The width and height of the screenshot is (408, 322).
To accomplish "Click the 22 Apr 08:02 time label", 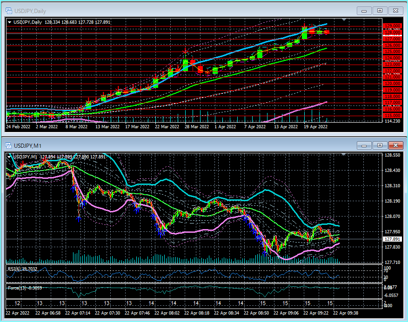I will tap(167, 313).
